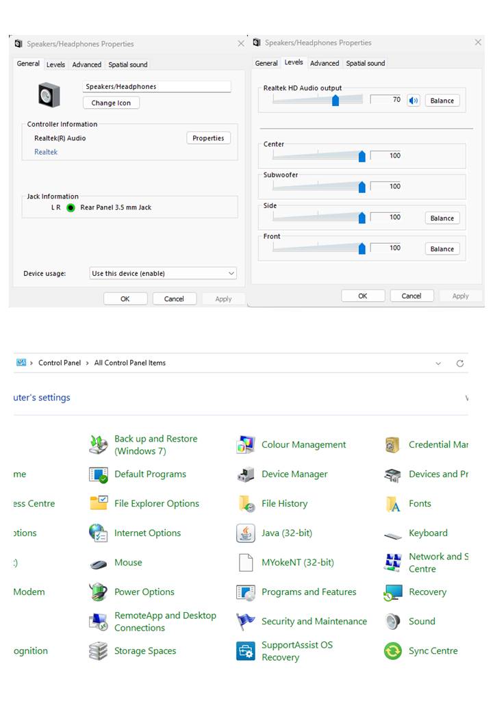This screenshot has height=712, width=493.
Task: Open the Realtek link under Controller Information
Action: point(46,152)
